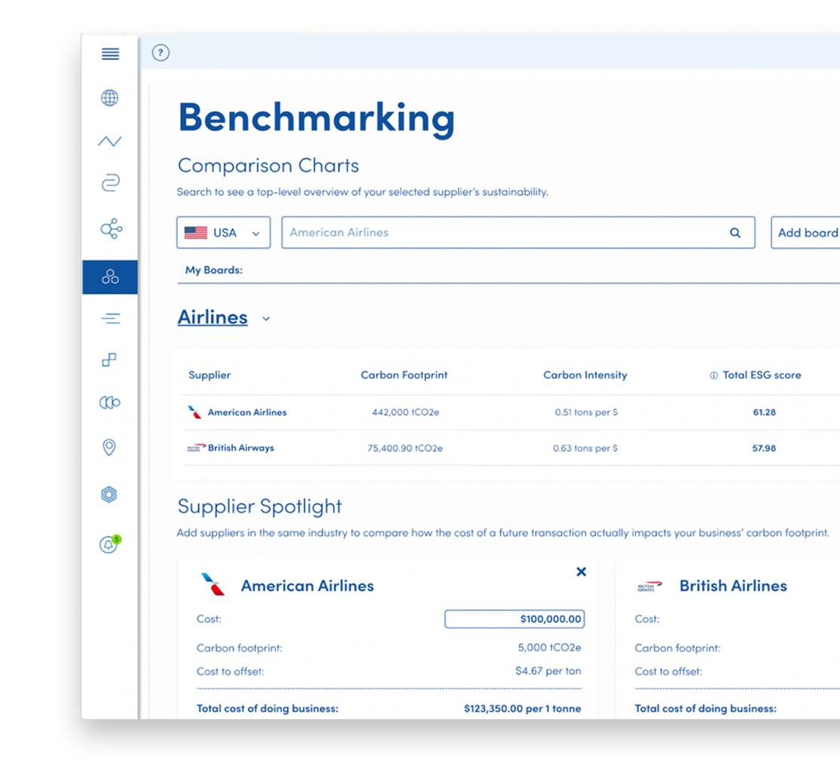This screenshot has width=840, height=768.
Task: Click the 0.63 tons per $ value
Action: (x=585, y=448)
